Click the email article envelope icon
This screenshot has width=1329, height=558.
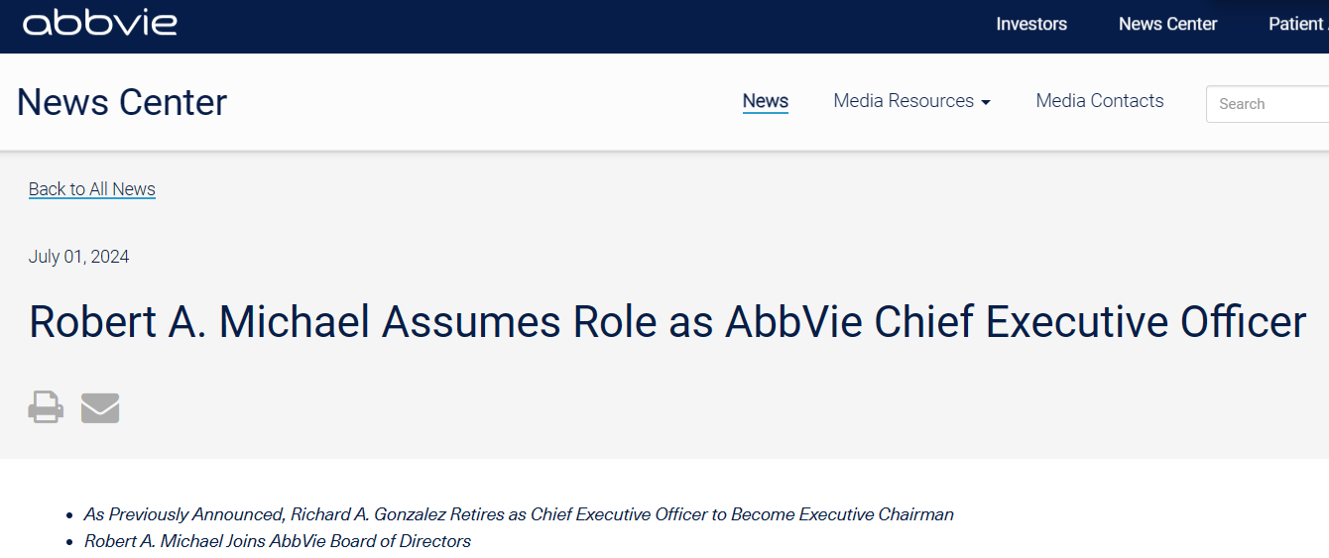(100, 407)
